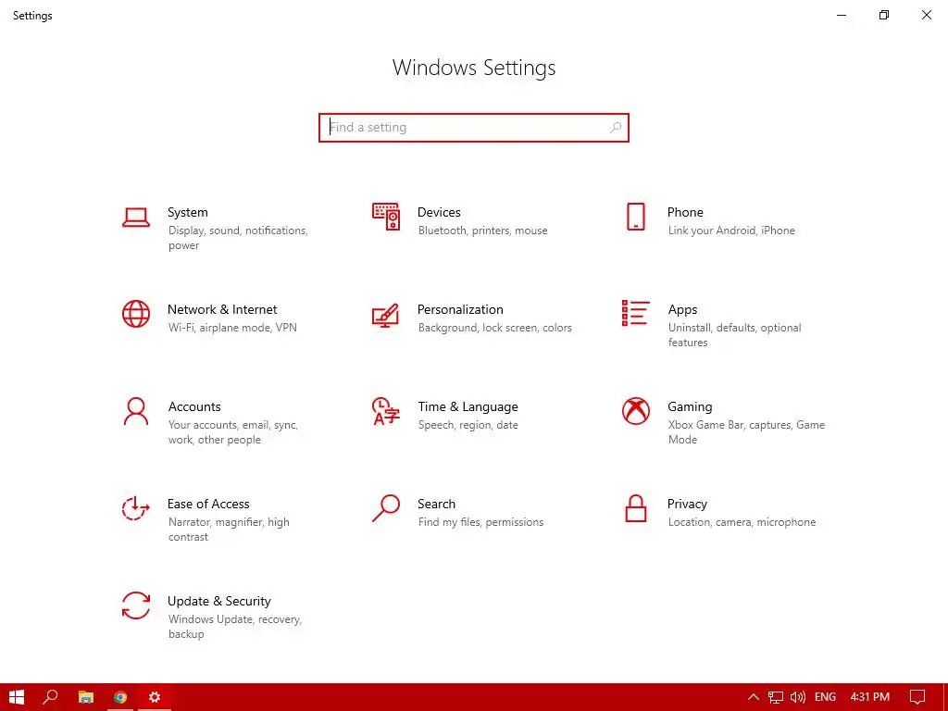Click "Speech, region, date" description
Image resolution: width=948 pixels, height=711 pixels.
[468, 425]
